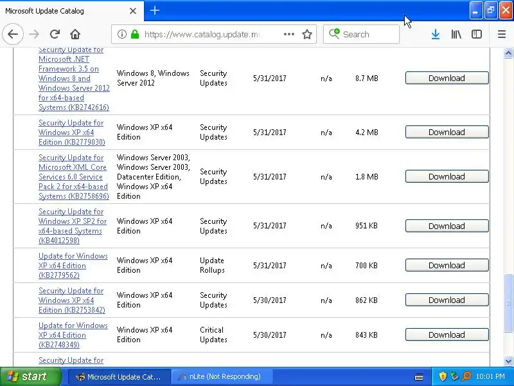Click the security shield tray icon
Viewport: 514px width, 386px height.
pyautogui.click(x=443, y=376)
